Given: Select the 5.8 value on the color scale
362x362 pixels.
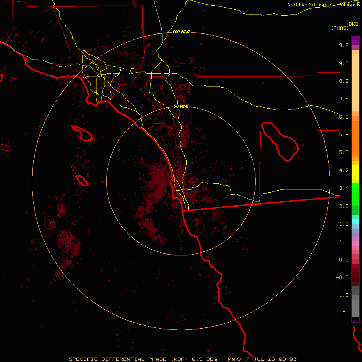Looking at the screenshot, I should click(344, 135).
